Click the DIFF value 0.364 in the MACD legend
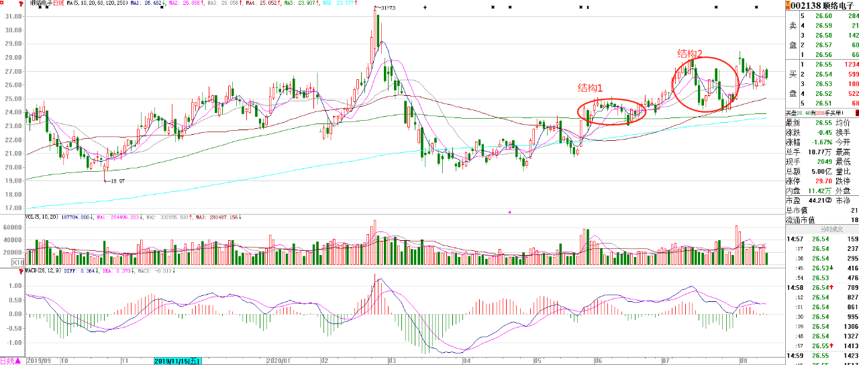Image resolution: width=859 pixels, height=365 pixels. click(x=88, y=271)
